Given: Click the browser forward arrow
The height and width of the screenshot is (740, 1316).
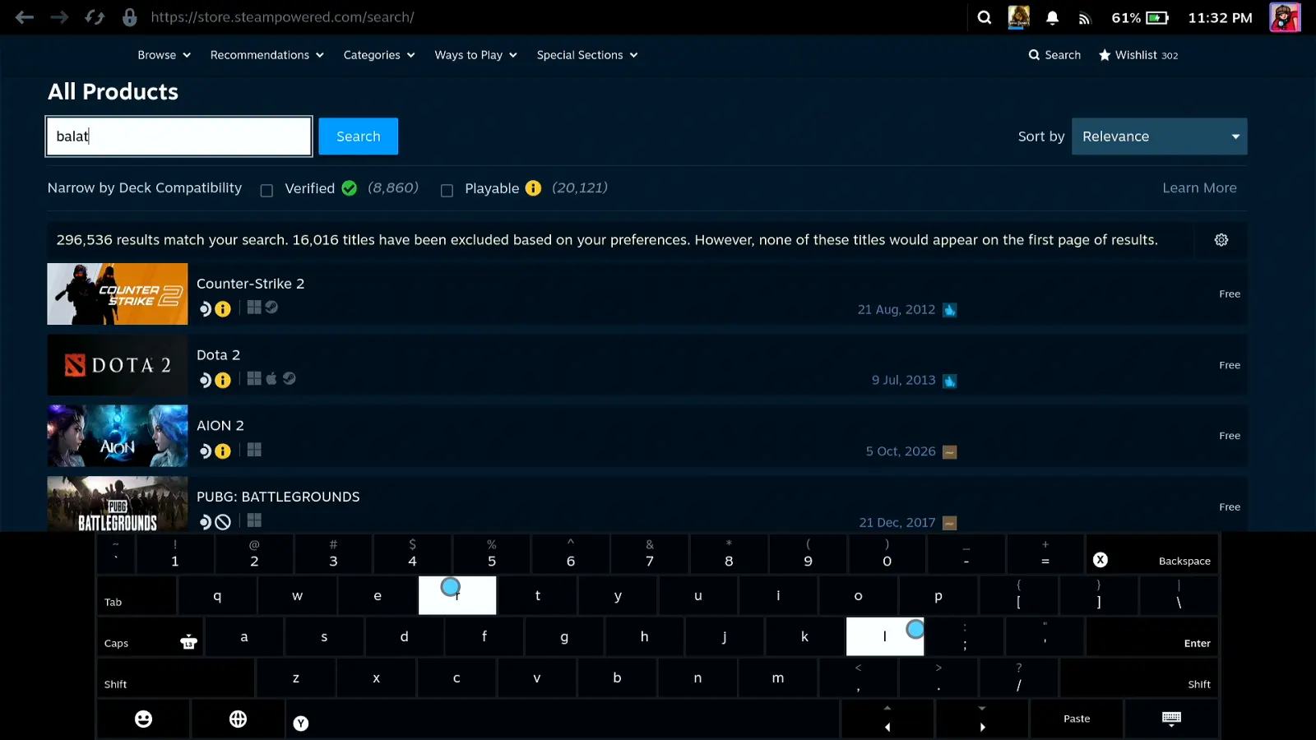Looking at the screenshot, I should 59,17.
